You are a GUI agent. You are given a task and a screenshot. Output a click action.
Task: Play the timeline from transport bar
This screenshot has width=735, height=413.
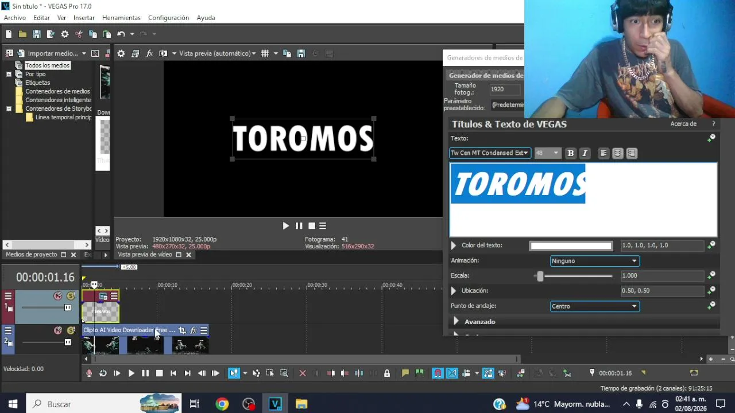tap(131, 373)
